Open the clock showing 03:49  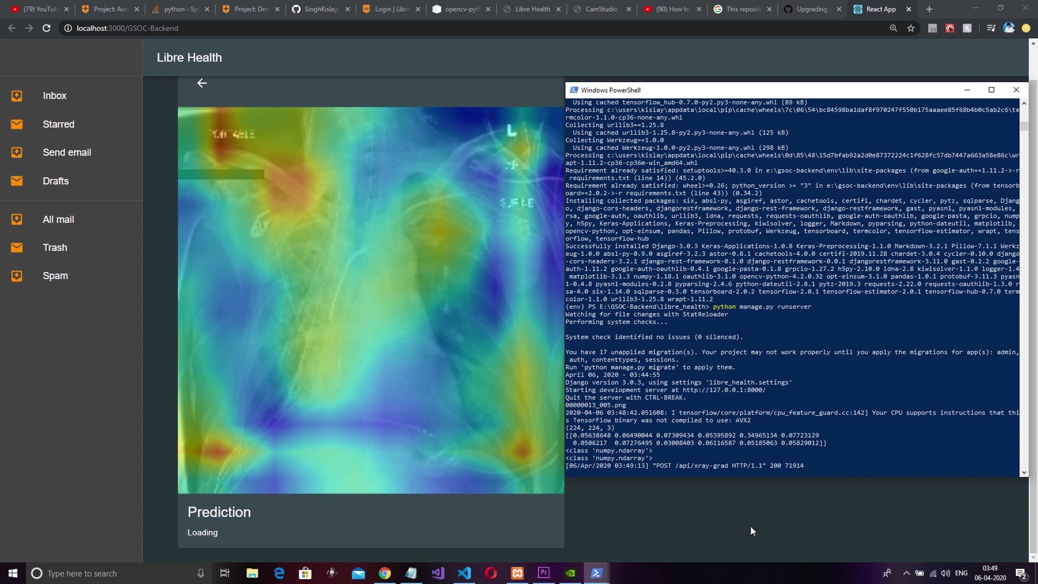(x=990, y=573)
